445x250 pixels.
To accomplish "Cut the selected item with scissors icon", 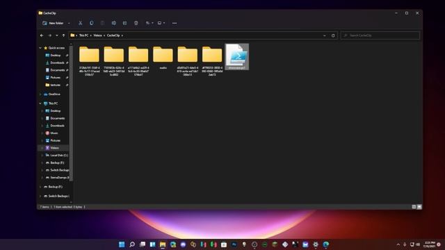I will pos(81,23).
